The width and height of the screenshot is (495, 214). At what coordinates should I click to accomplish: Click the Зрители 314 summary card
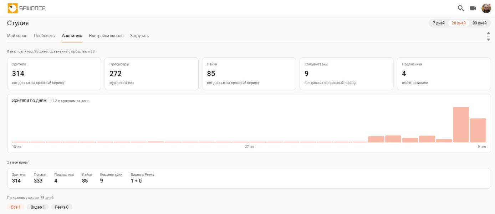point(54,74)
